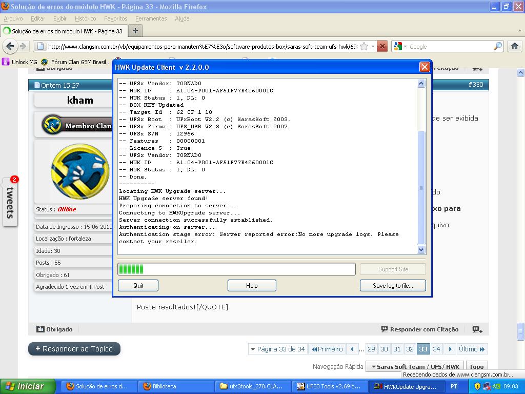Open the Ferramentas menu

(x=151, y=18)
